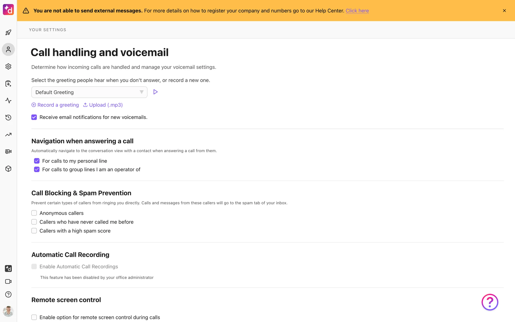515x322 pixels.
Task: Uncheck email notifications for new voicemails
Action: click(34, 117)
